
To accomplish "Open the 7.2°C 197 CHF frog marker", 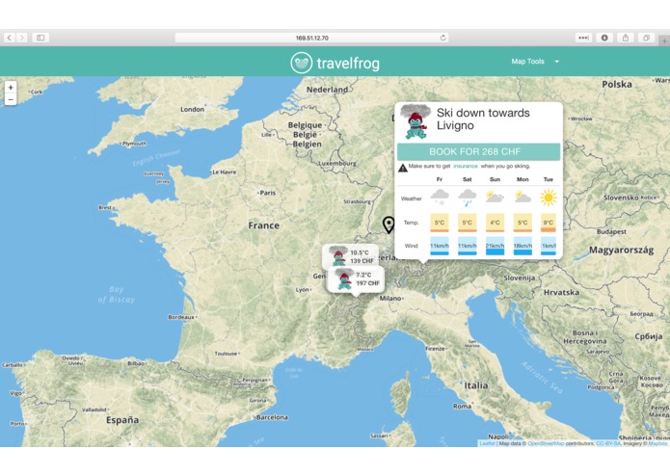I will (356, 279).
